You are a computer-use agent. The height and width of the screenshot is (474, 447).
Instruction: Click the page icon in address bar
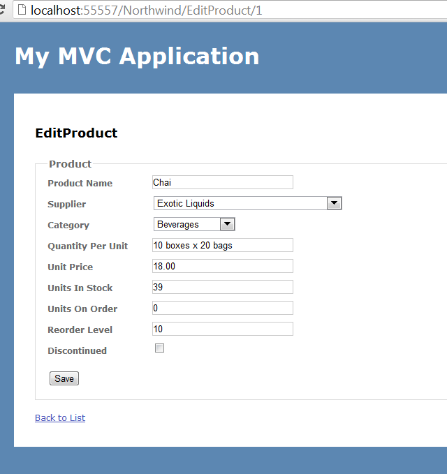pyautogui.click(x=22, y=9)
